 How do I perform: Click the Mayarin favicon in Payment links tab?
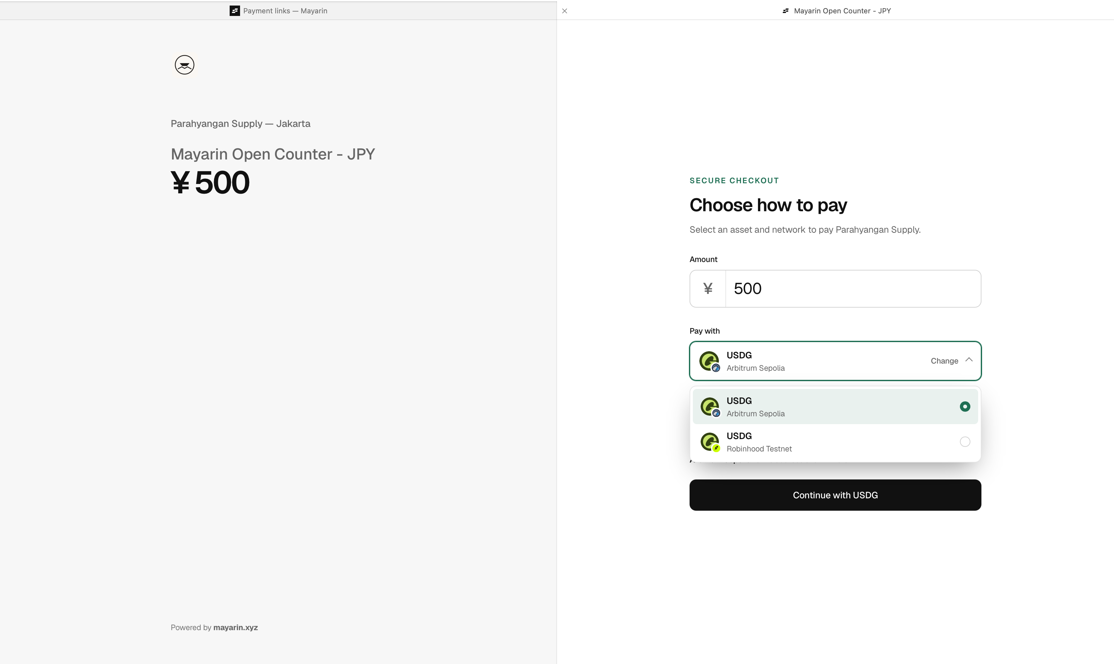click(x=235, y=11)
